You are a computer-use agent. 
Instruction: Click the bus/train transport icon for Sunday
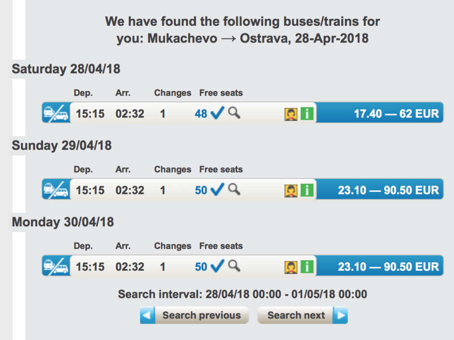coord(56,190)
